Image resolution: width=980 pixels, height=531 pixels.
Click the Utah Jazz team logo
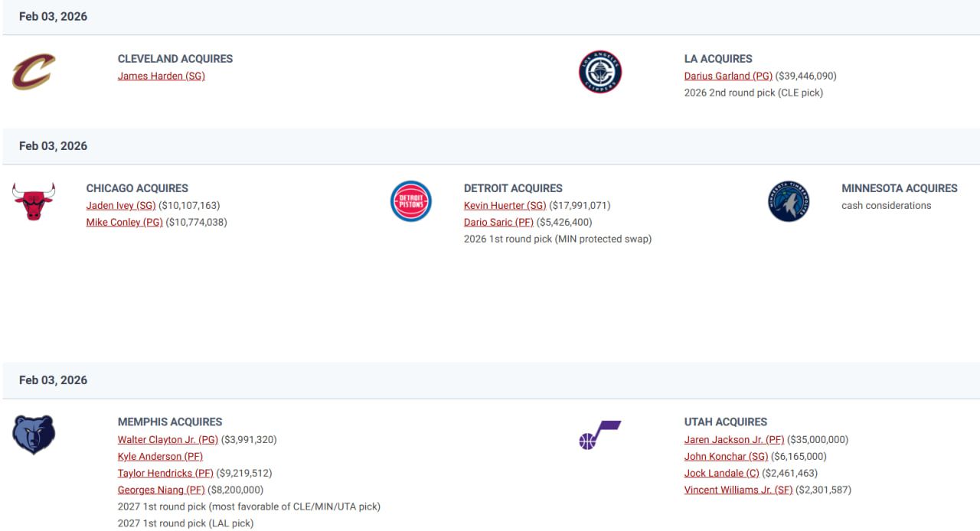click(599, 435)
